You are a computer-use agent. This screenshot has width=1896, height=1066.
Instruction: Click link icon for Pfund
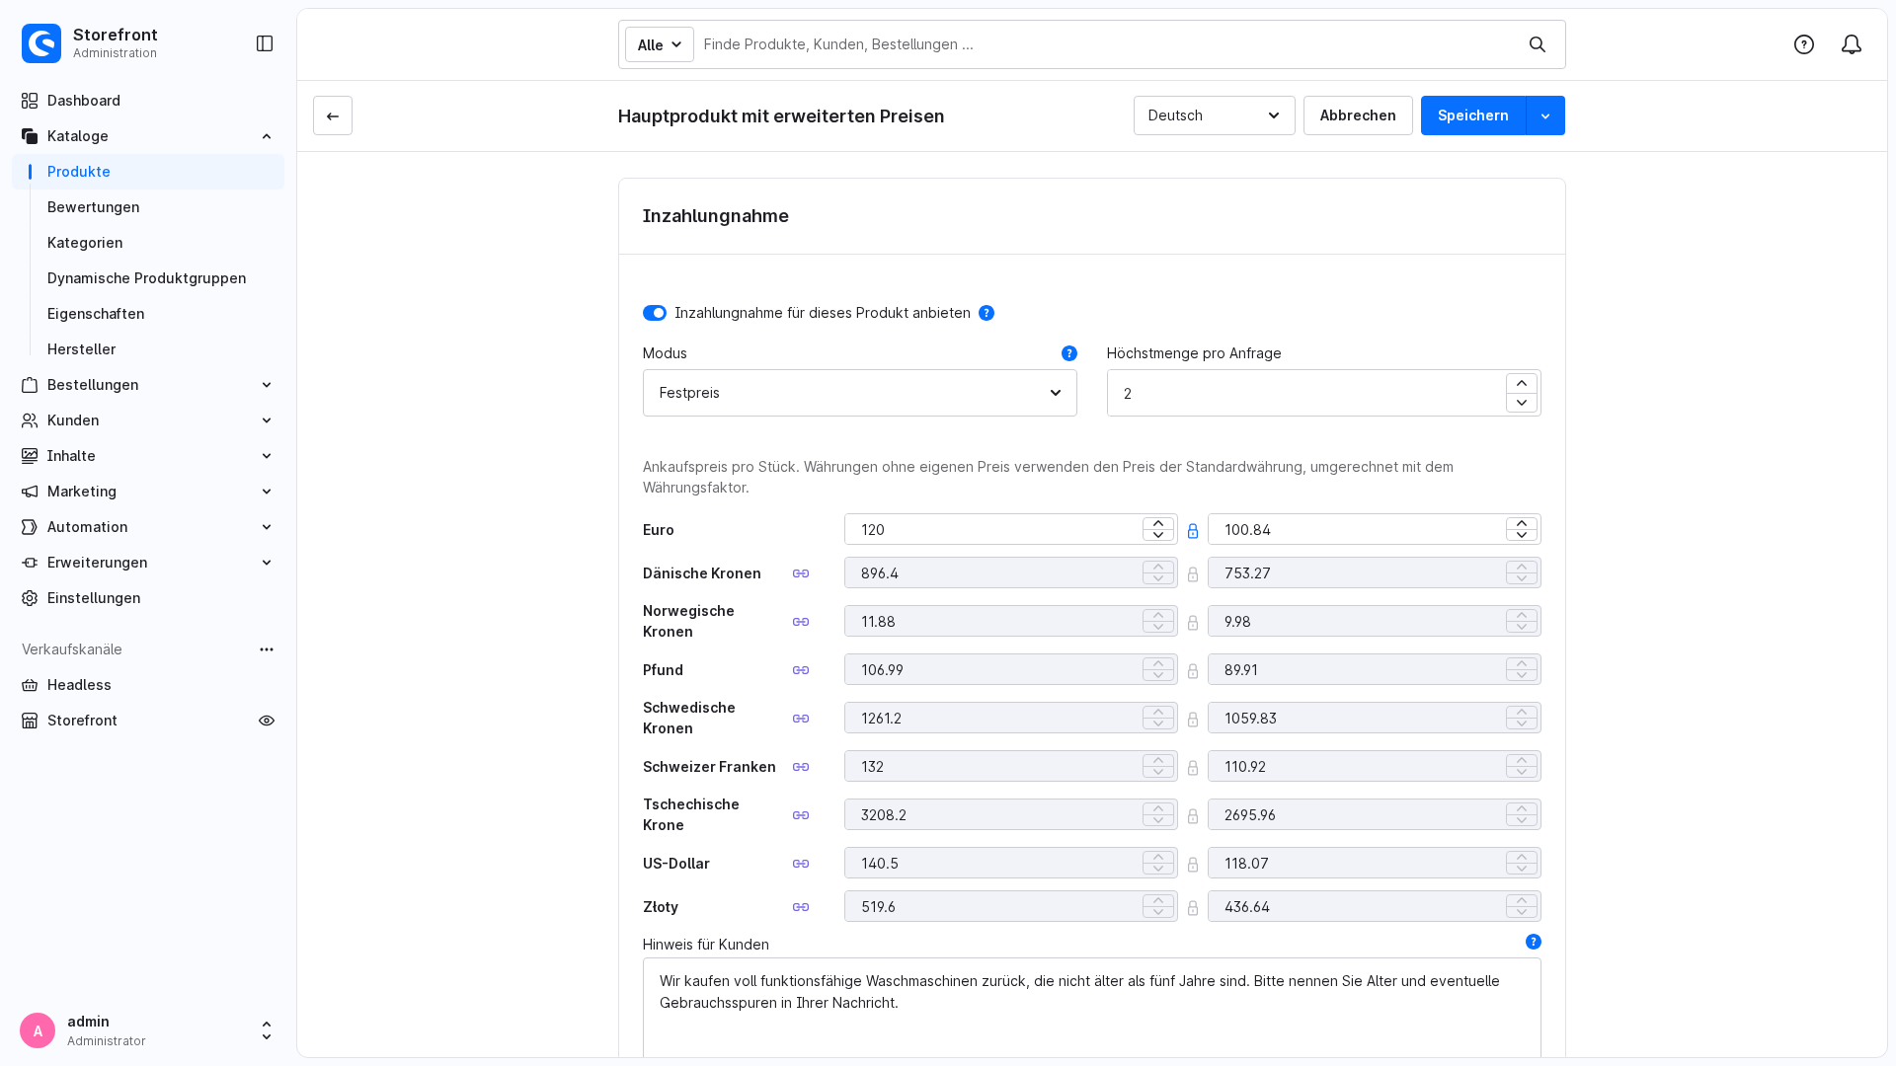[801, 670]
